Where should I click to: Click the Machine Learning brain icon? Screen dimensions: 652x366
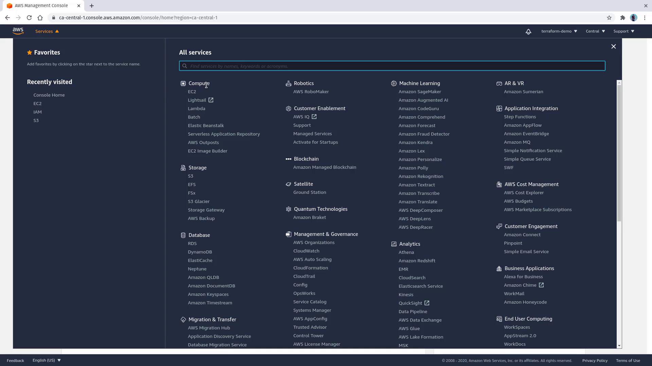pos(394,83)
